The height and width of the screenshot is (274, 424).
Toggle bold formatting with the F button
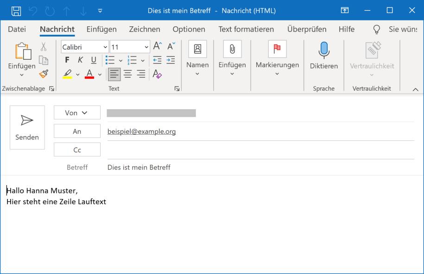67,60
